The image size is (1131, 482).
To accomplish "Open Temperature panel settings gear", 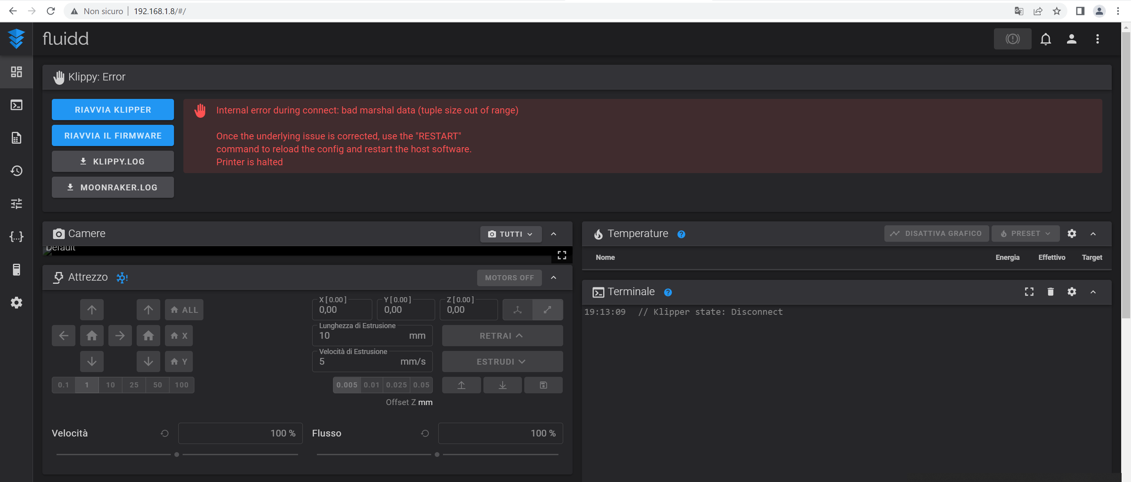I will tap(1071, 234).
